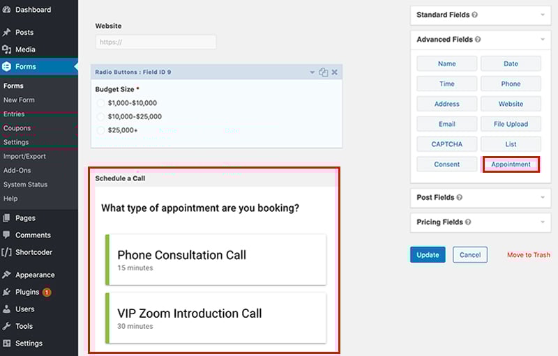
Task: Click the Move to Trash link
Action: (x=529, y=255)
